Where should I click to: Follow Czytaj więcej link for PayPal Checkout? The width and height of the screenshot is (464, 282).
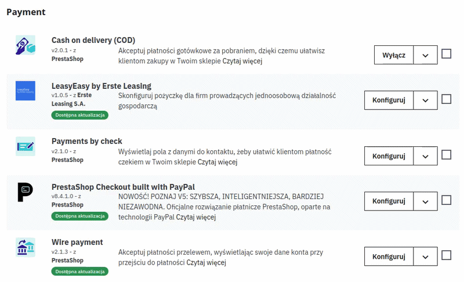click(196, 218)
